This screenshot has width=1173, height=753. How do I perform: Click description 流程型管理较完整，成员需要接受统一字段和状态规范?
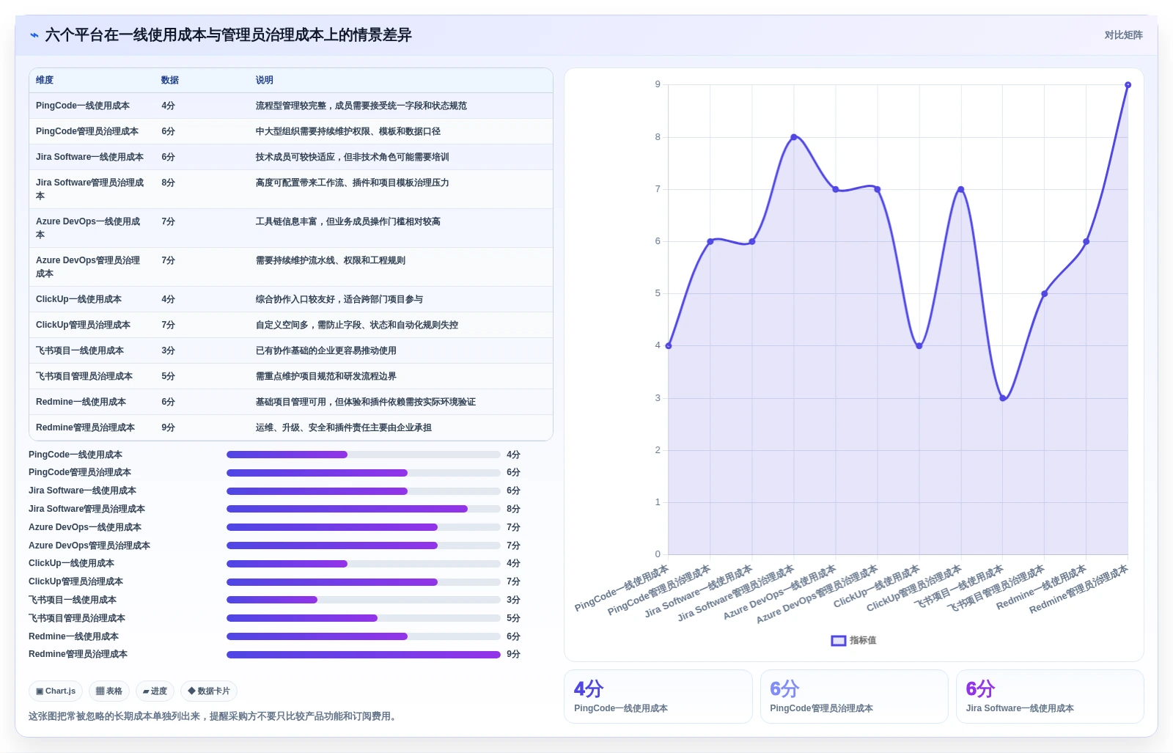pos(361,106)
